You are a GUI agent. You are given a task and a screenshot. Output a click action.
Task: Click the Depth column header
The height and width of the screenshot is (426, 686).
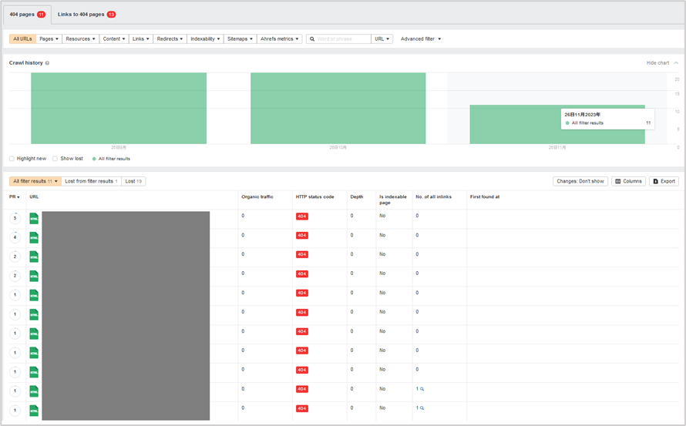coord(357,196)
